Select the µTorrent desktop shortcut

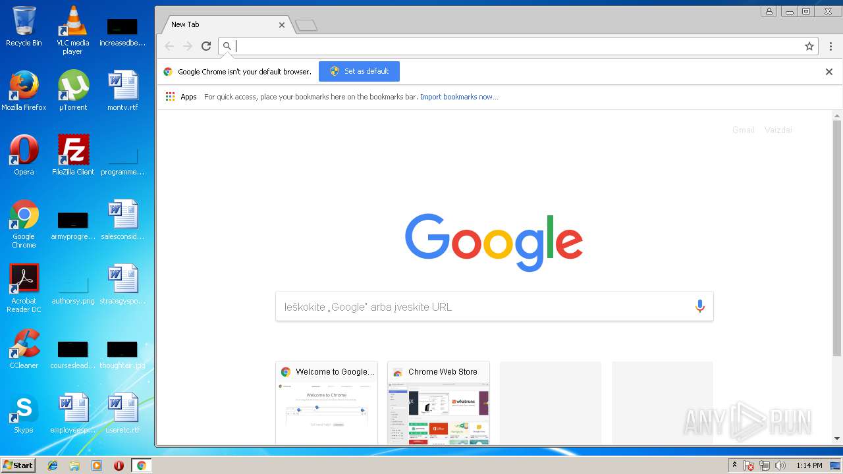pos(73,91)
